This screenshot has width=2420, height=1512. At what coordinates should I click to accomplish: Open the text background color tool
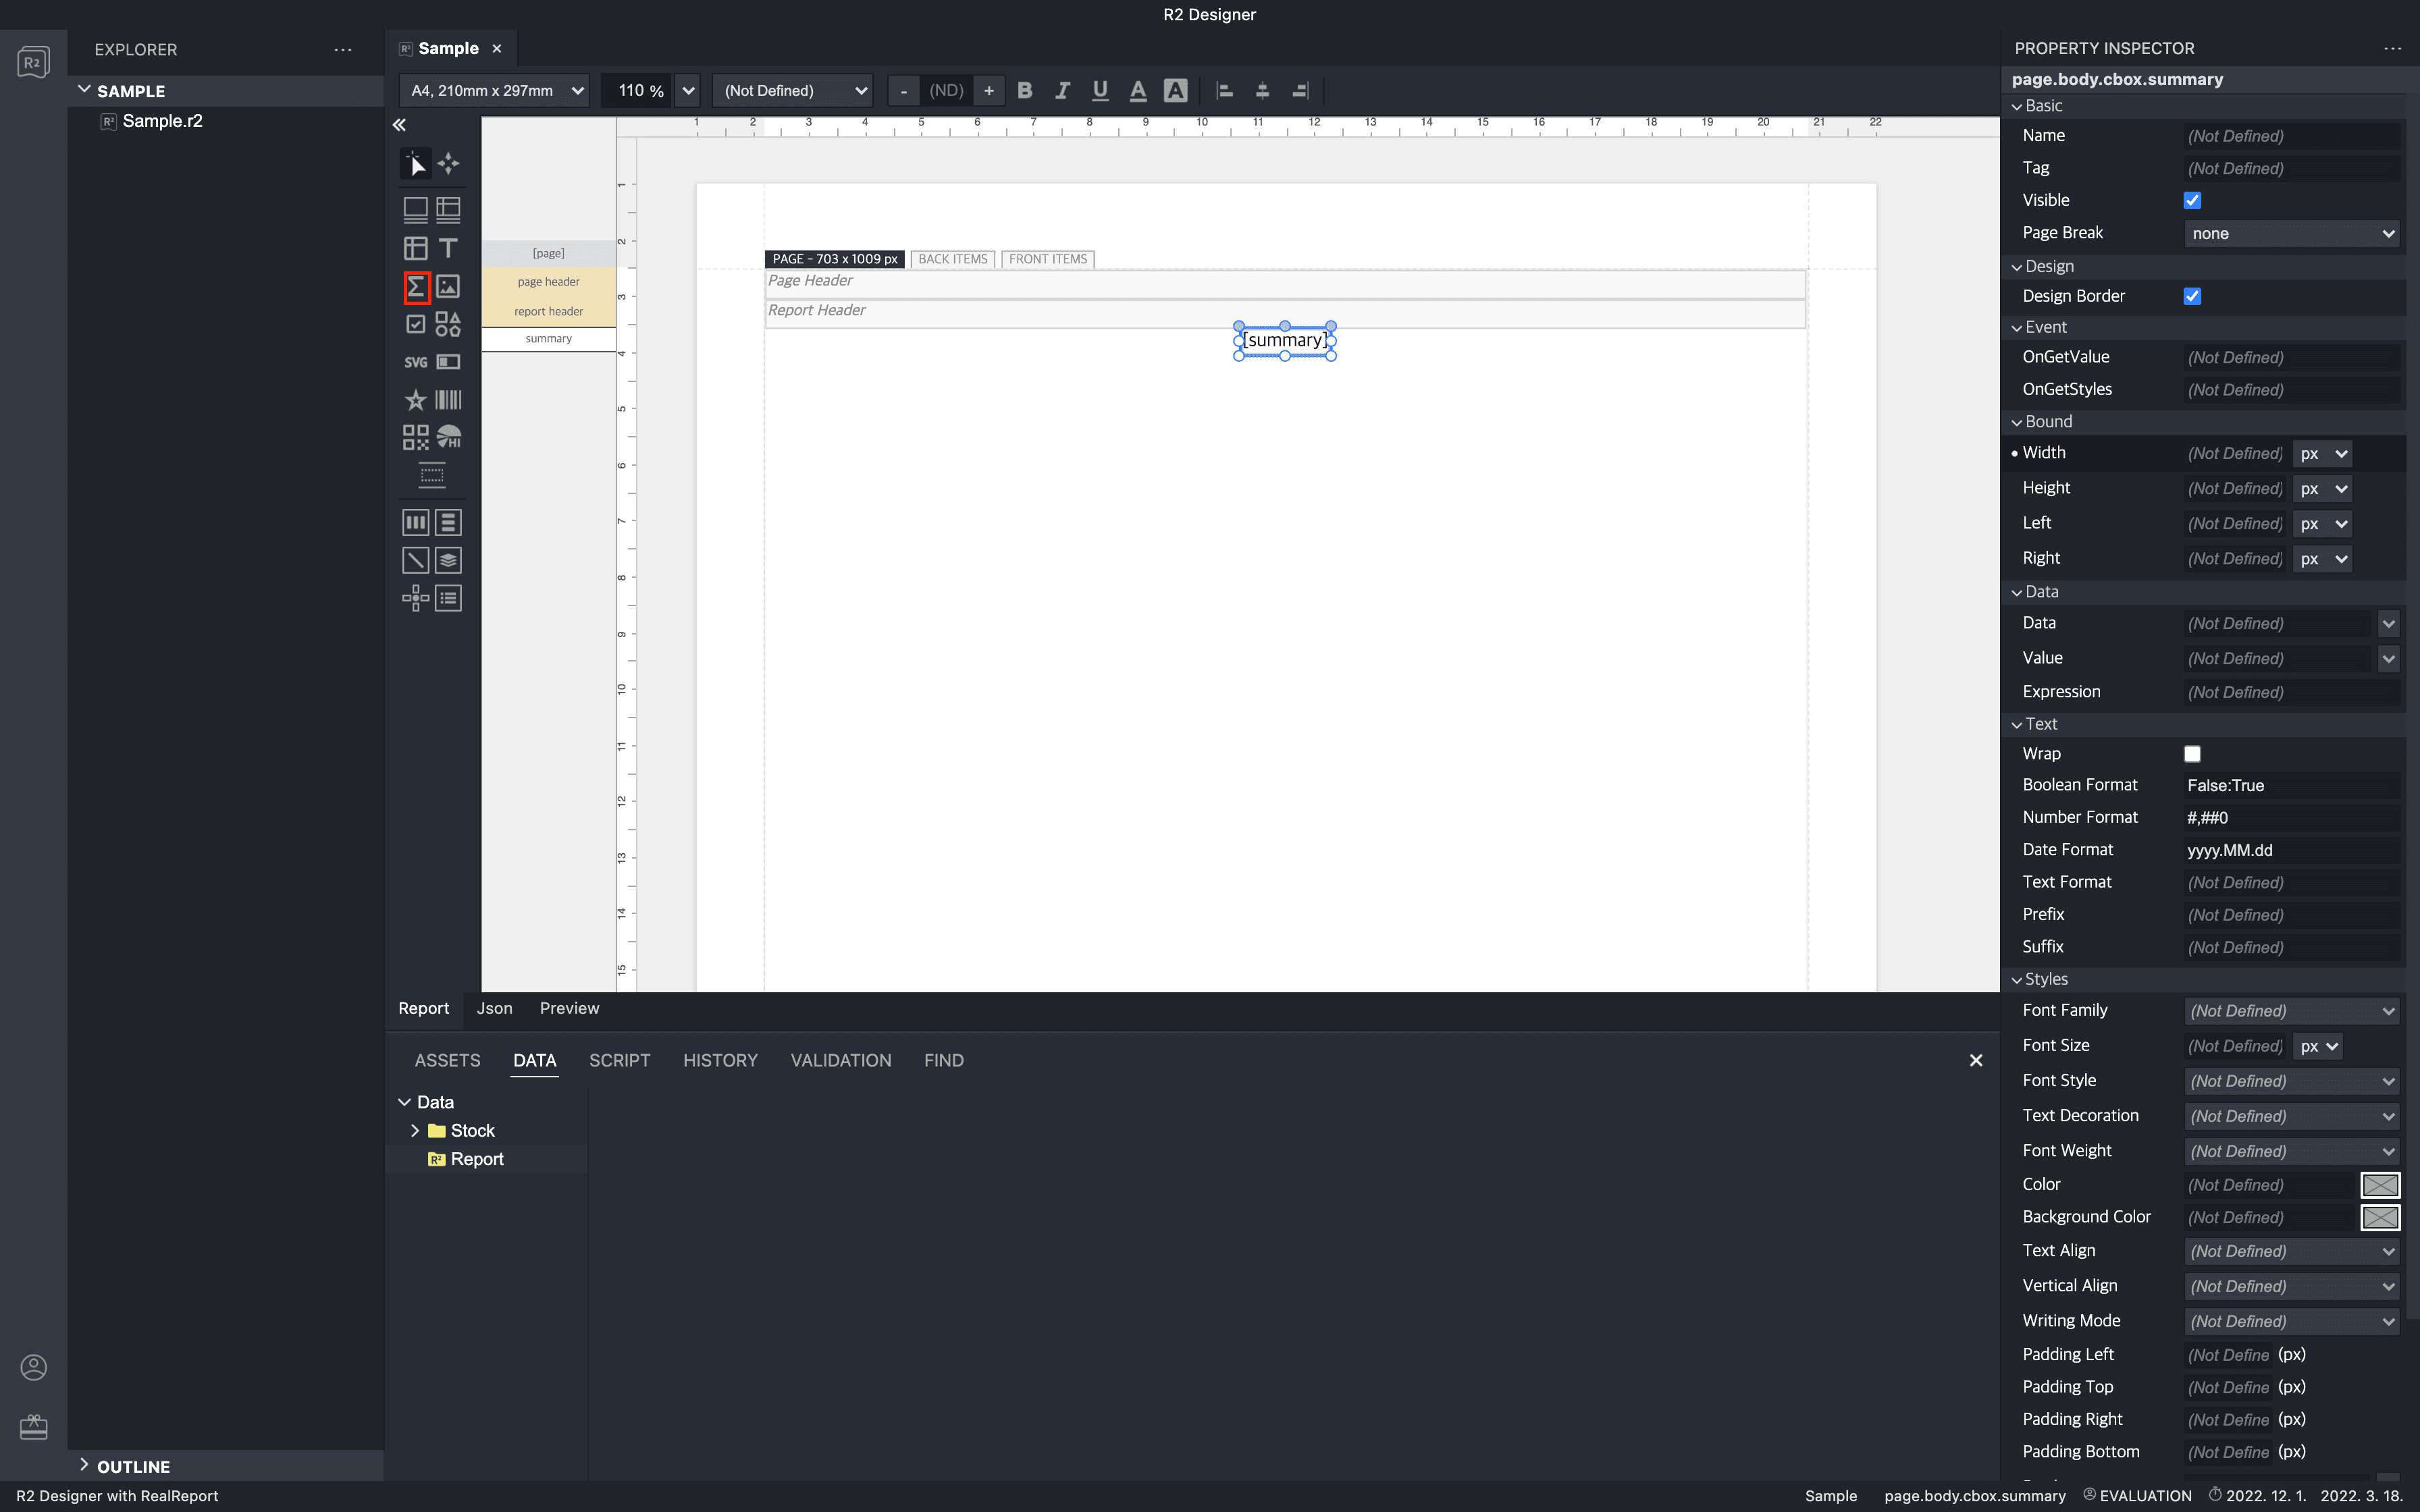1176,90
